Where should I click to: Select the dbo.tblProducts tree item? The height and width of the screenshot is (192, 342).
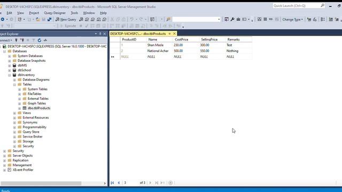[x=39, y=108]
